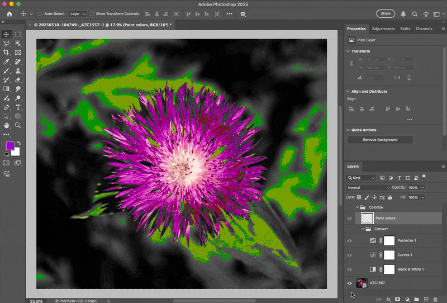The image size is (447, 303).
Task: Open the Normal blend mode dropdown
Action: [368, 187]
